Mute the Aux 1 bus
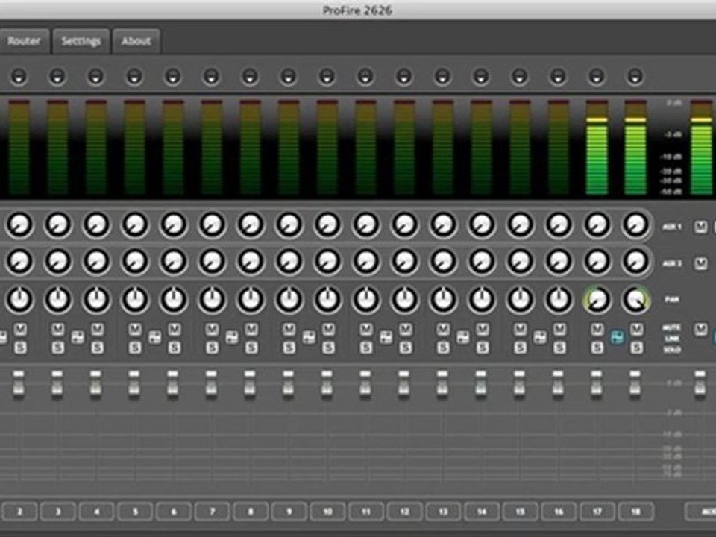The image size is (716, 537). coord(700,227)
